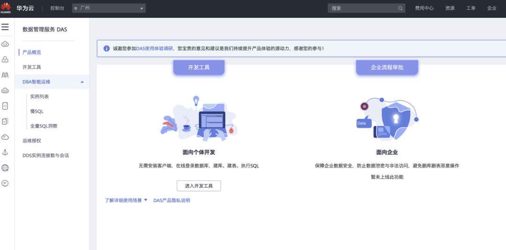Click the cloud server icon below the hamburger menu

coord(5,44)
